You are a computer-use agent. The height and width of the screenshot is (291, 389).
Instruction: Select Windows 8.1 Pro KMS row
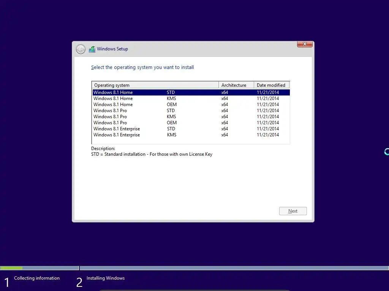(x=191, y=117)
